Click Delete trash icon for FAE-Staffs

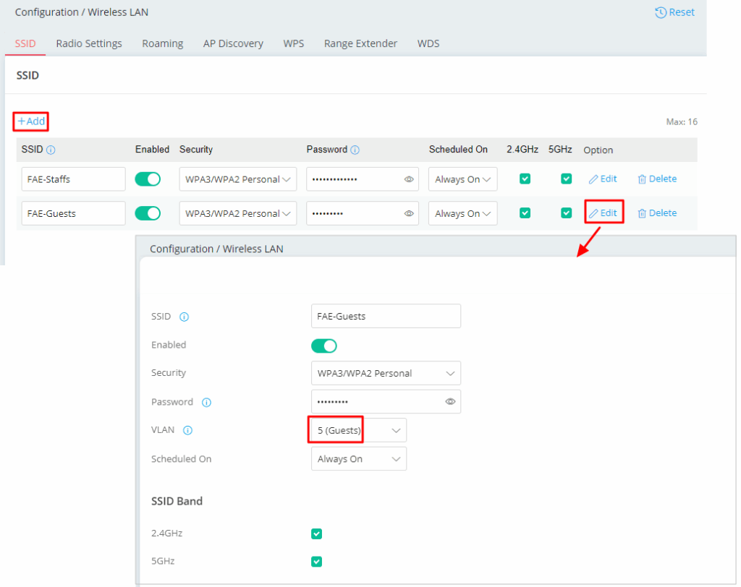click(642, 179)
